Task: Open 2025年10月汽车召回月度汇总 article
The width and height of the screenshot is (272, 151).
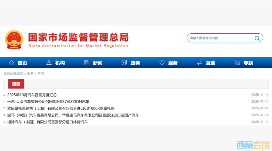Action: 32,95
